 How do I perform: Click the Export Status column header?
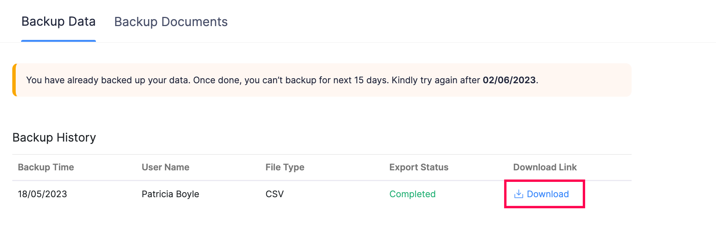click(x=419, y=167)
